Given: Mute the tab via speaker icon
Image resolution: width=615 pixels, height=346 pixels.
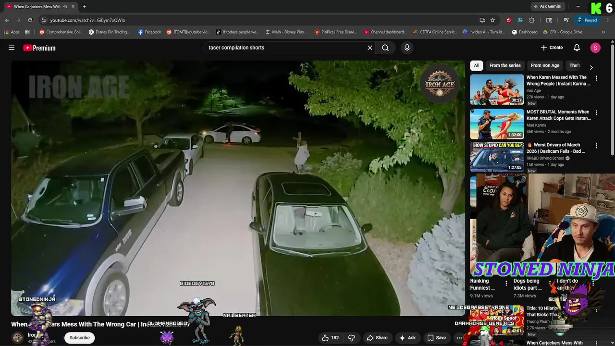Looking at the screenshot, I should pyautogui.click(x=65, y=7).
